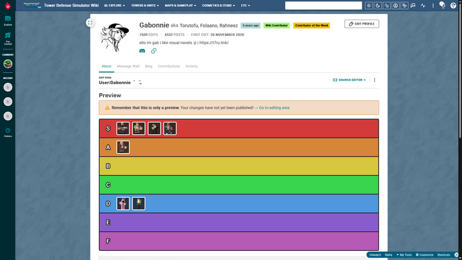Click the 6 years ago tag
Viewport: 462px width, 260px height.
coord(250,25)
